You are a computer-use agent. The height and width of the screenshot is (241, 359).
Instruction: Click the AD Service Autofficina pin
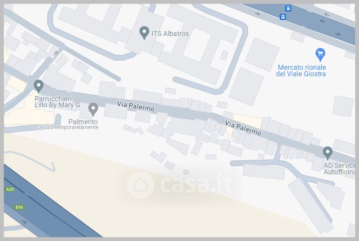[x=328, y=153]
